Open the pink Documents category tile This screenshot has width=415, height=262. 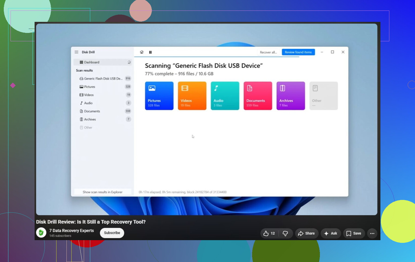click(258, 96)
